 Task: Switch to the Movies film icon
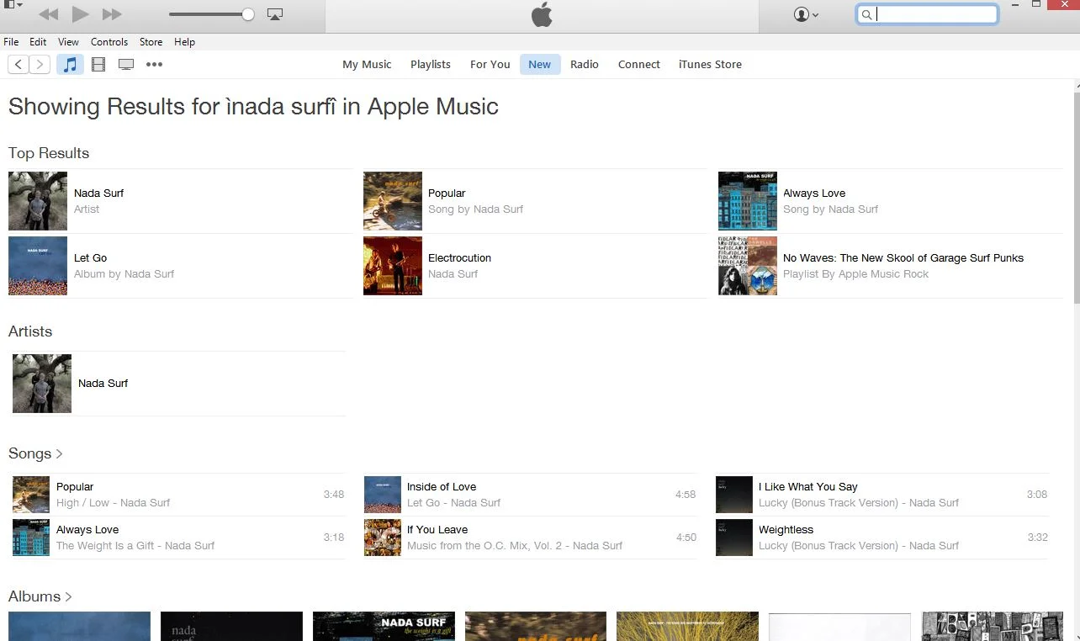click(x=98, y=64)
